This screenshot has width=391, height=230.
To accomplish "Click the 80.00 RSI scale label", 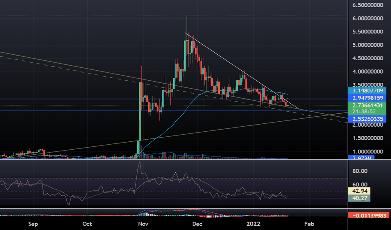I will [360, 171].
